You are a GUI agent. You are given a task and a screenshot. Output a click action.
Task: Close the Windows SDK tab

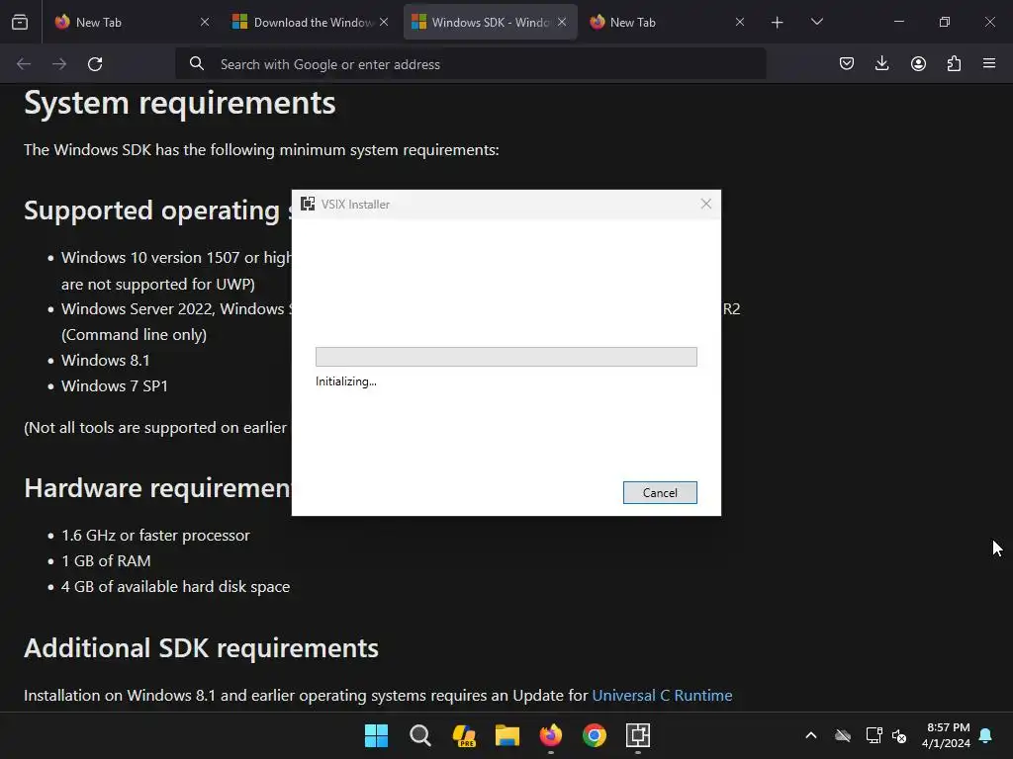[562, 22]
